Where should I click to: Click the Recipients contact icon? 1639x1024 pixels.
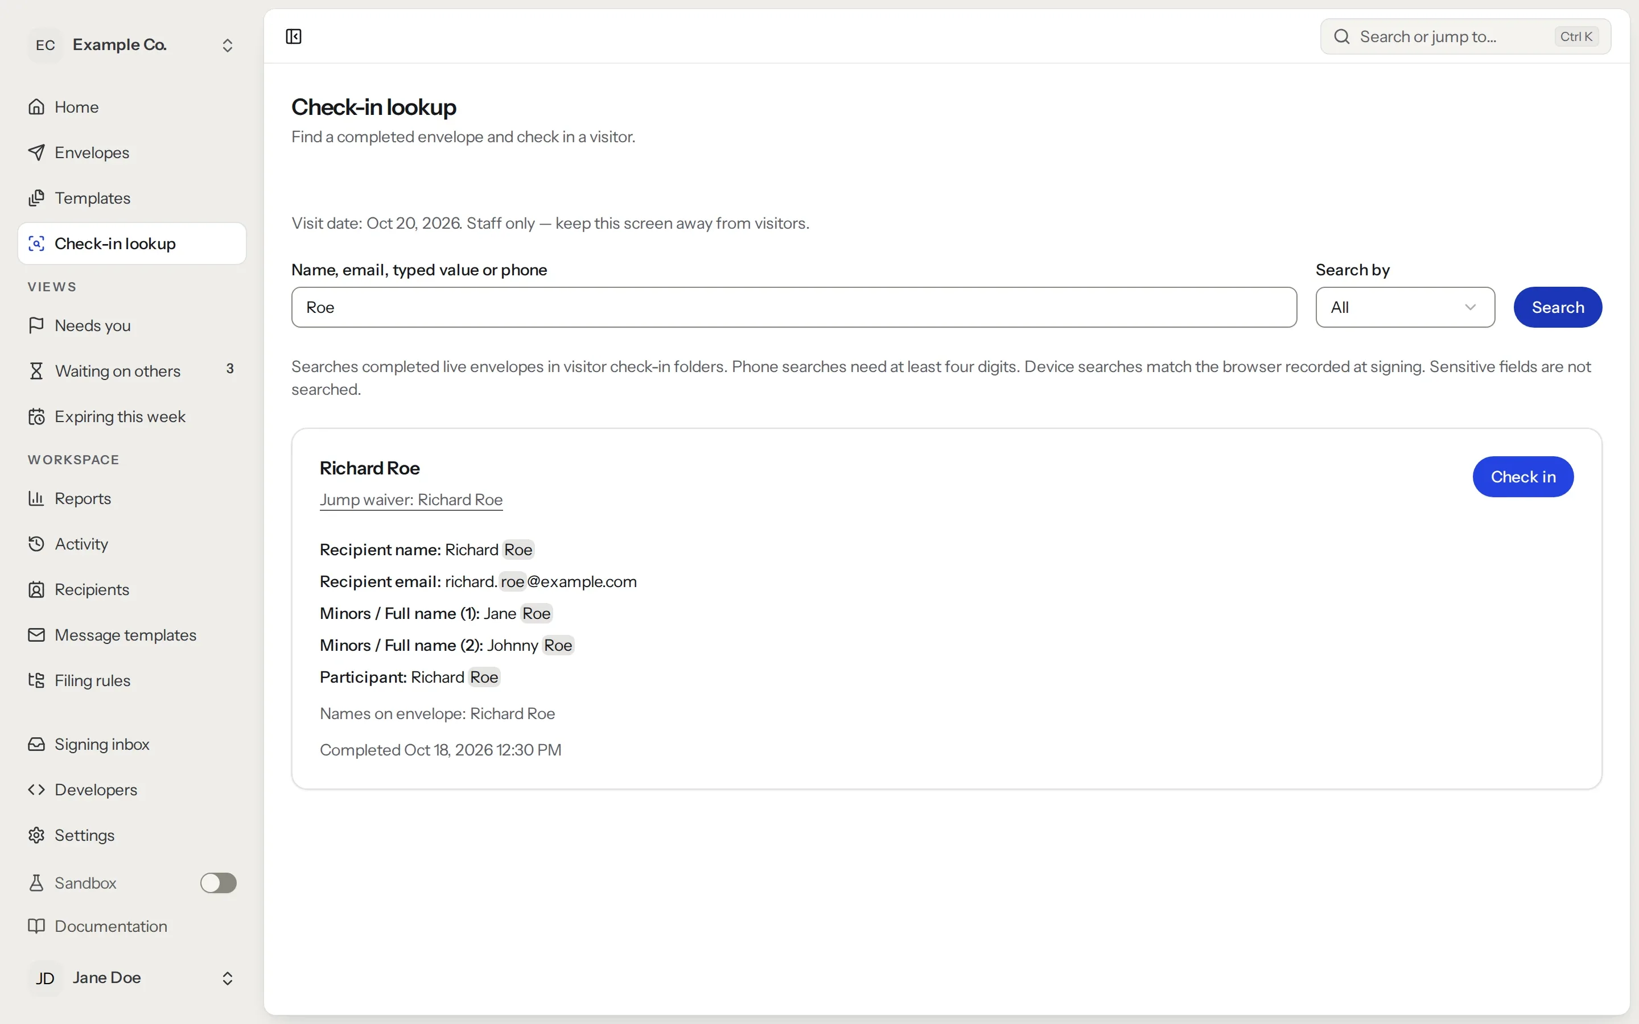36,589
